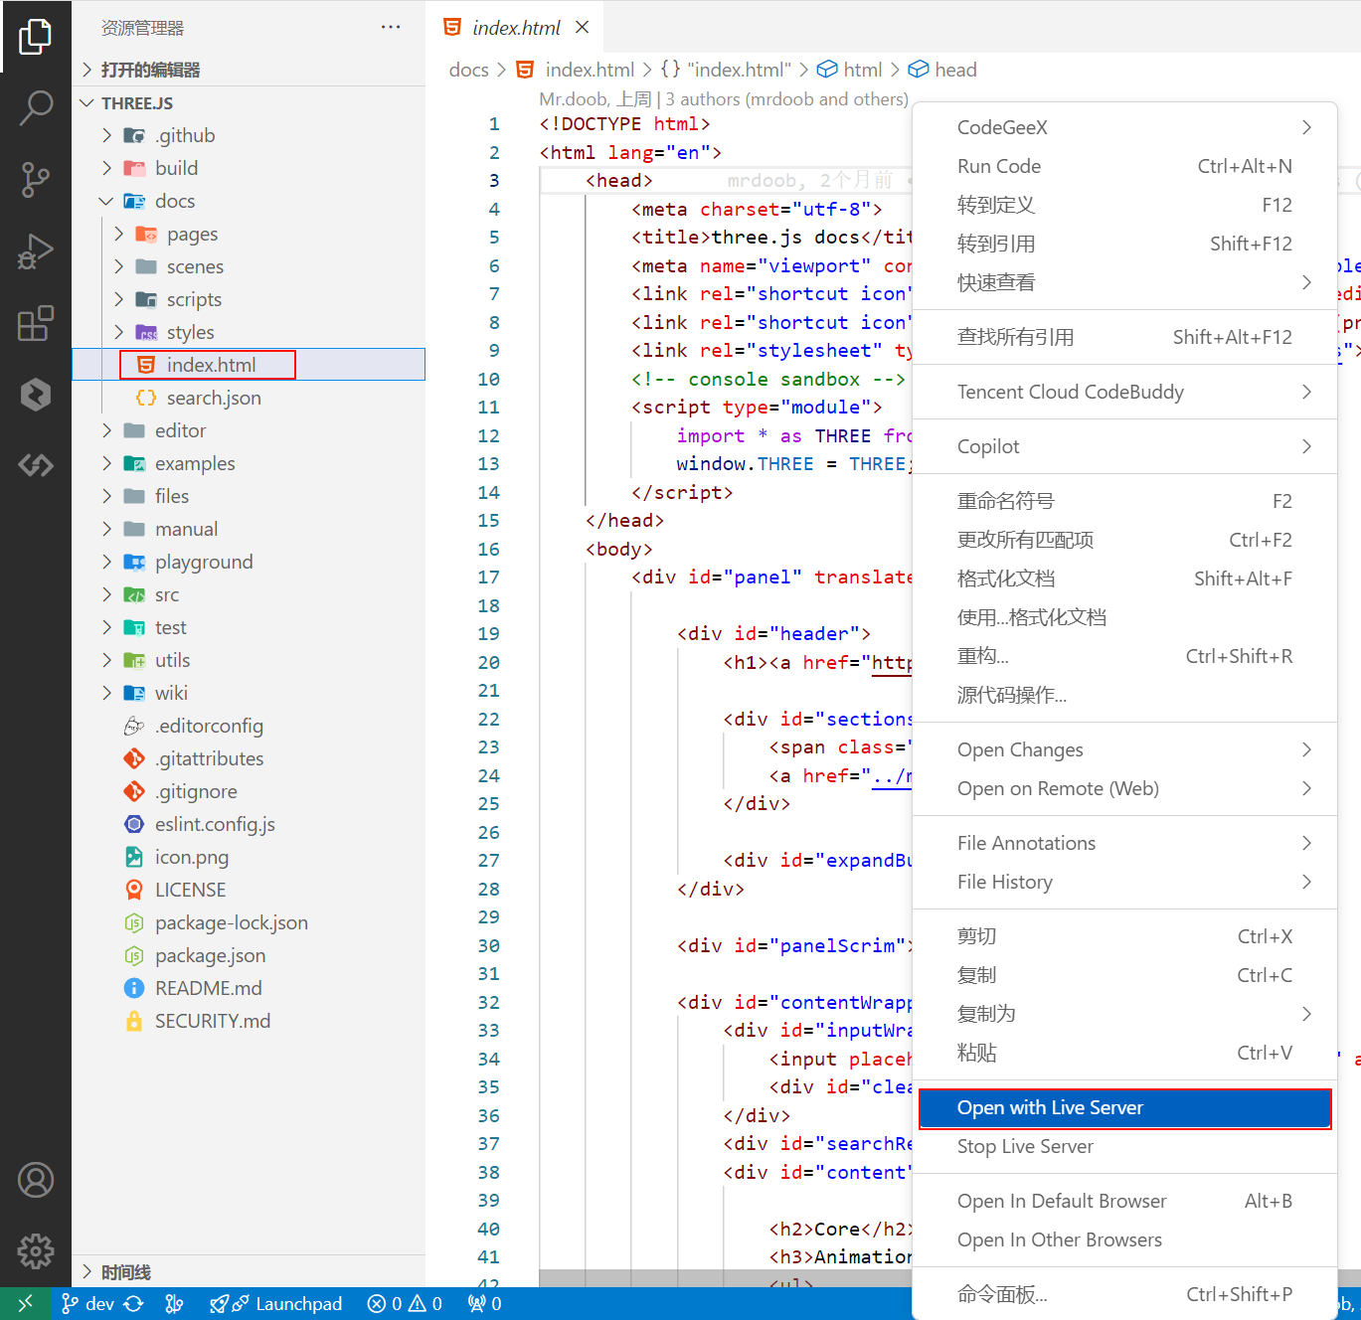Open the Extensions view icon
This screenshot has height=1320, width=1361.
pyautogui.click(x=36, y=323)
